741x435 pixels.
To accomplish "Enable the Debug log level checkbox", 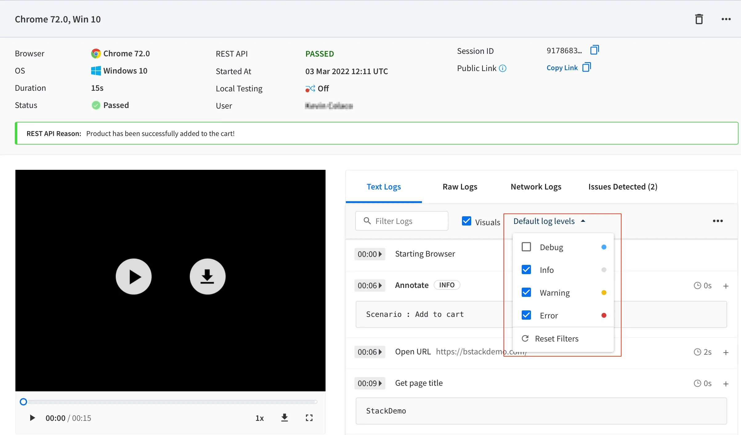I will (526, 247).
